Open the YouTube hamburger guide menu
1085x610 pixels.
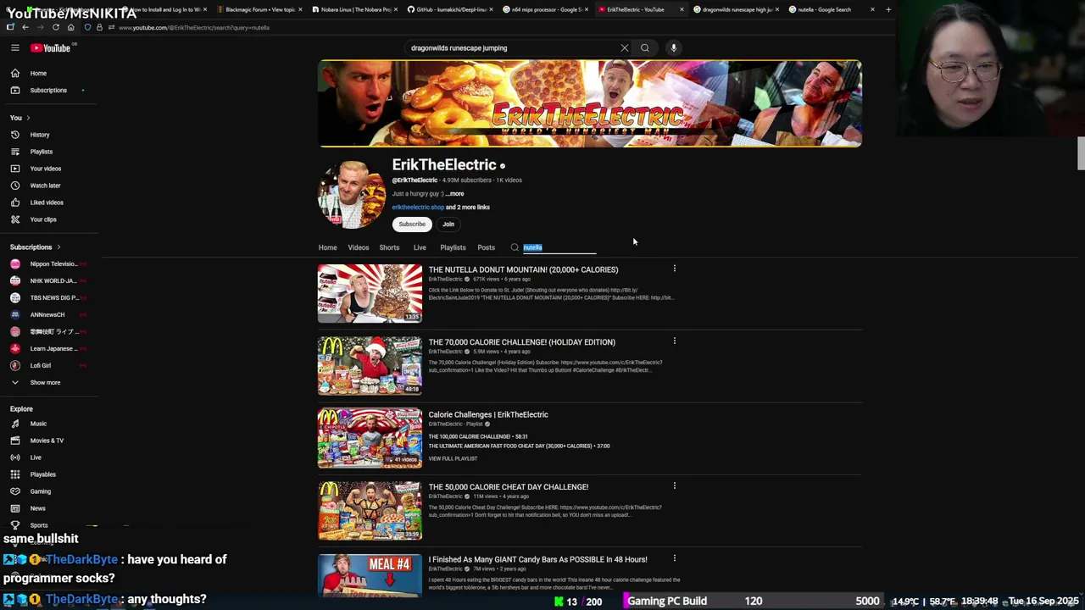(15, 48)
